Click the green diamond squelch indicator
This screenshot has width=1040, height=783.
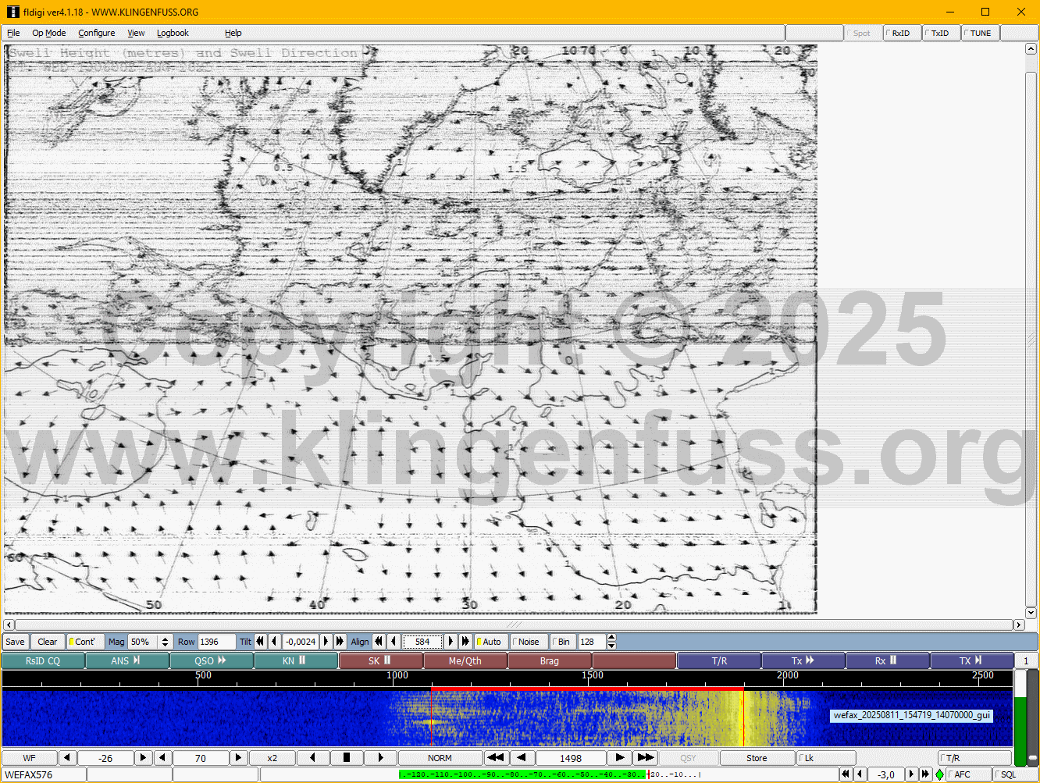[x=939, y=774]
